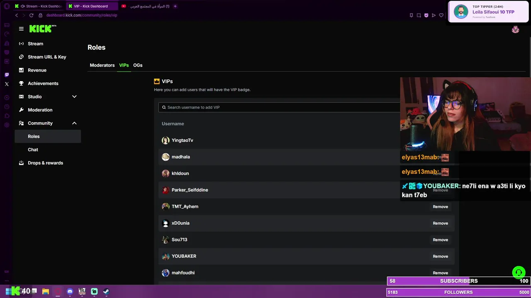This screenshot has width=531, height=298.
Task: Click the yellow VIP crown icon
Action: (157, 81)
